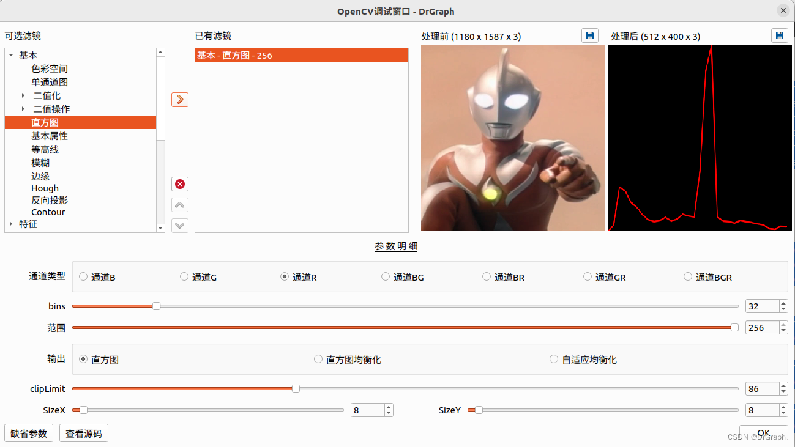Click the 参数明细 heading link
Image resolution: width=795 pixels, height=447 pixels.
click(396, 246)
